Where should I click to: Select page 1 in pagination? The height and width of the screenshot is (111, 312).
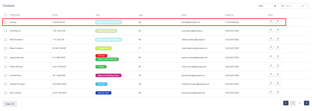click(x=293, y=103)
